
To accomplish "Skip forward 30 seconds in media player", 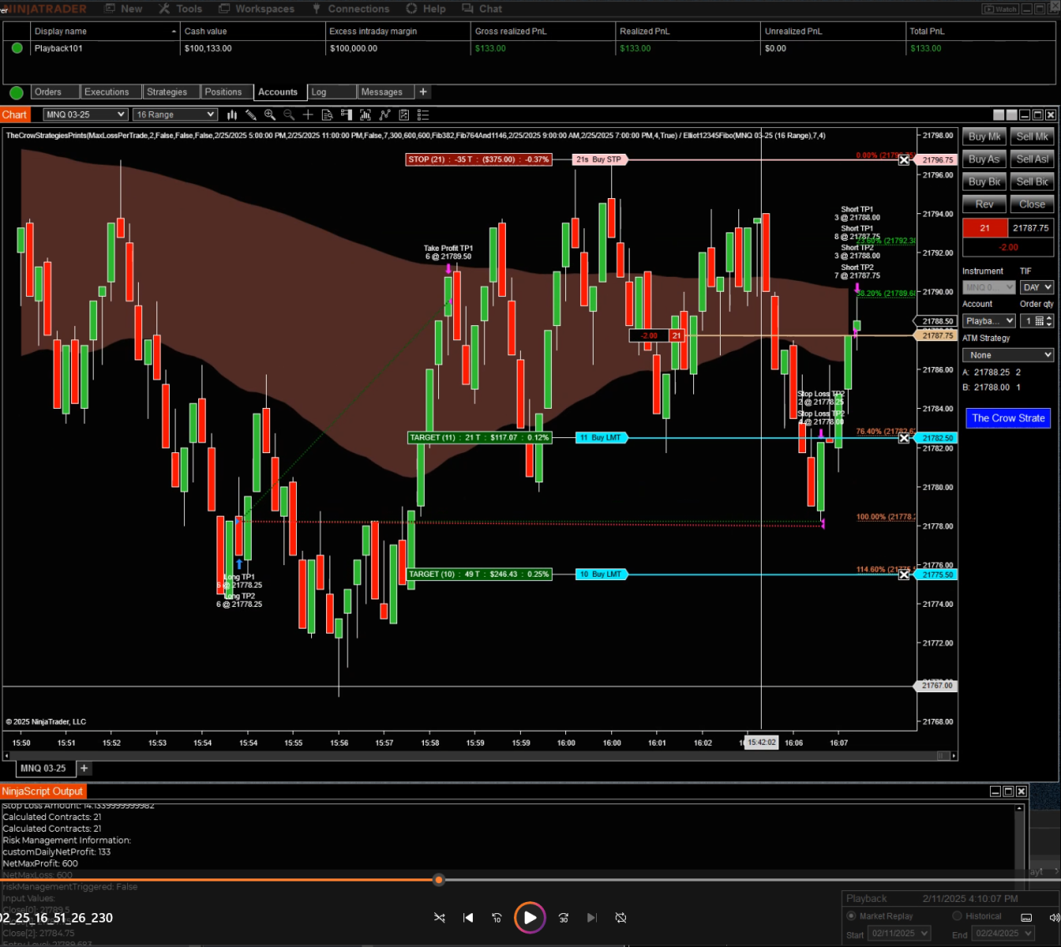I will point(564,918).
